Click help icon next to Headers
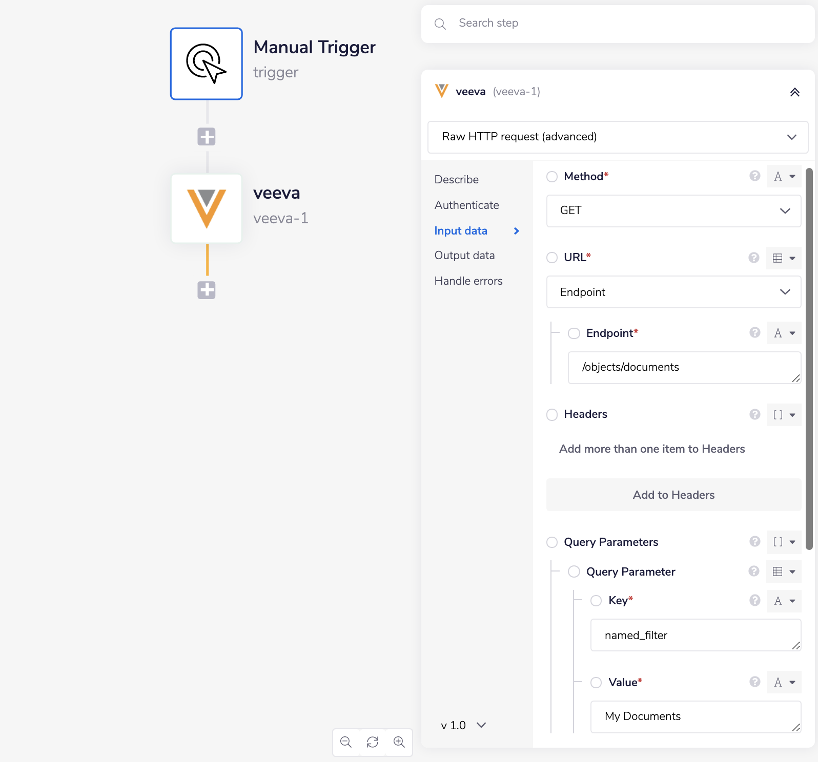Image resolution: width=818 pixels, height=762 pixels. (x=754, y=414)
